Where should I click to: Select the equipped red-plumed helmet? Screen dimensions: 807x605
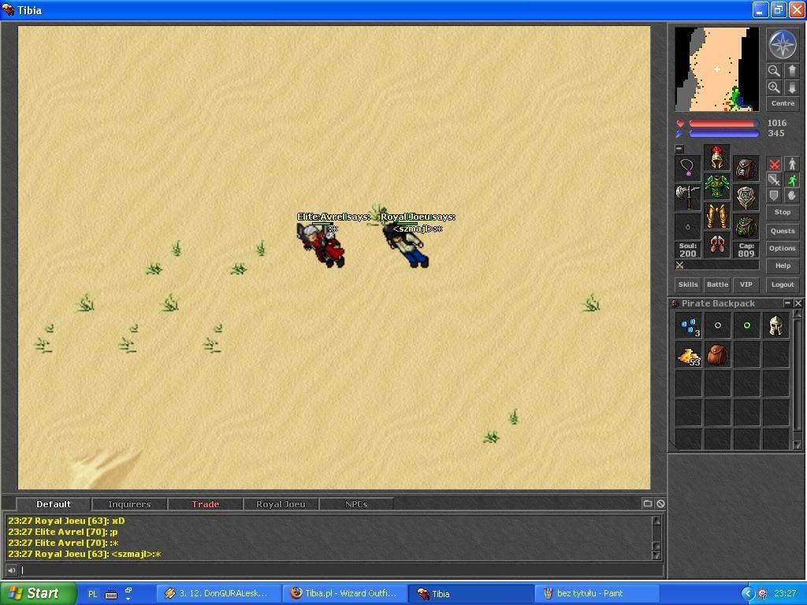coord(717,157)
